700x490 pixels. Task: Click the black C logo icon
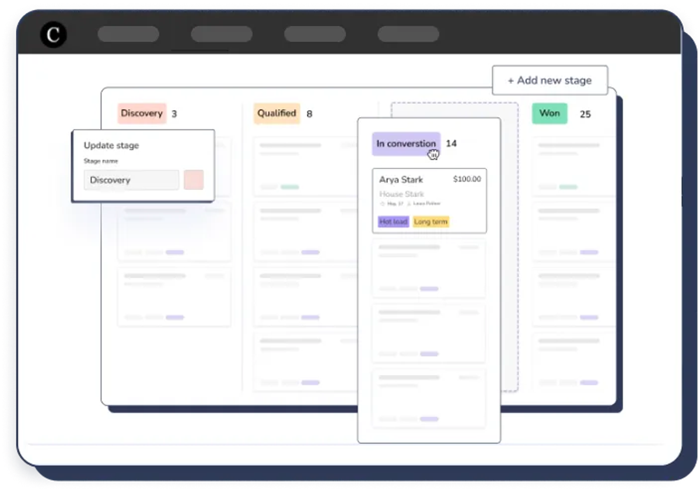[x=54, y=35]
